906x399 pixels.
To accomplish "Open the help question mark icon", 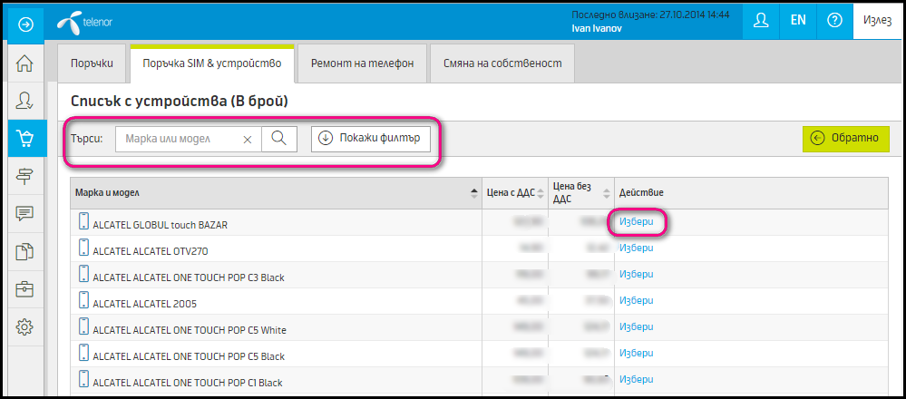I will coord(834,20).
